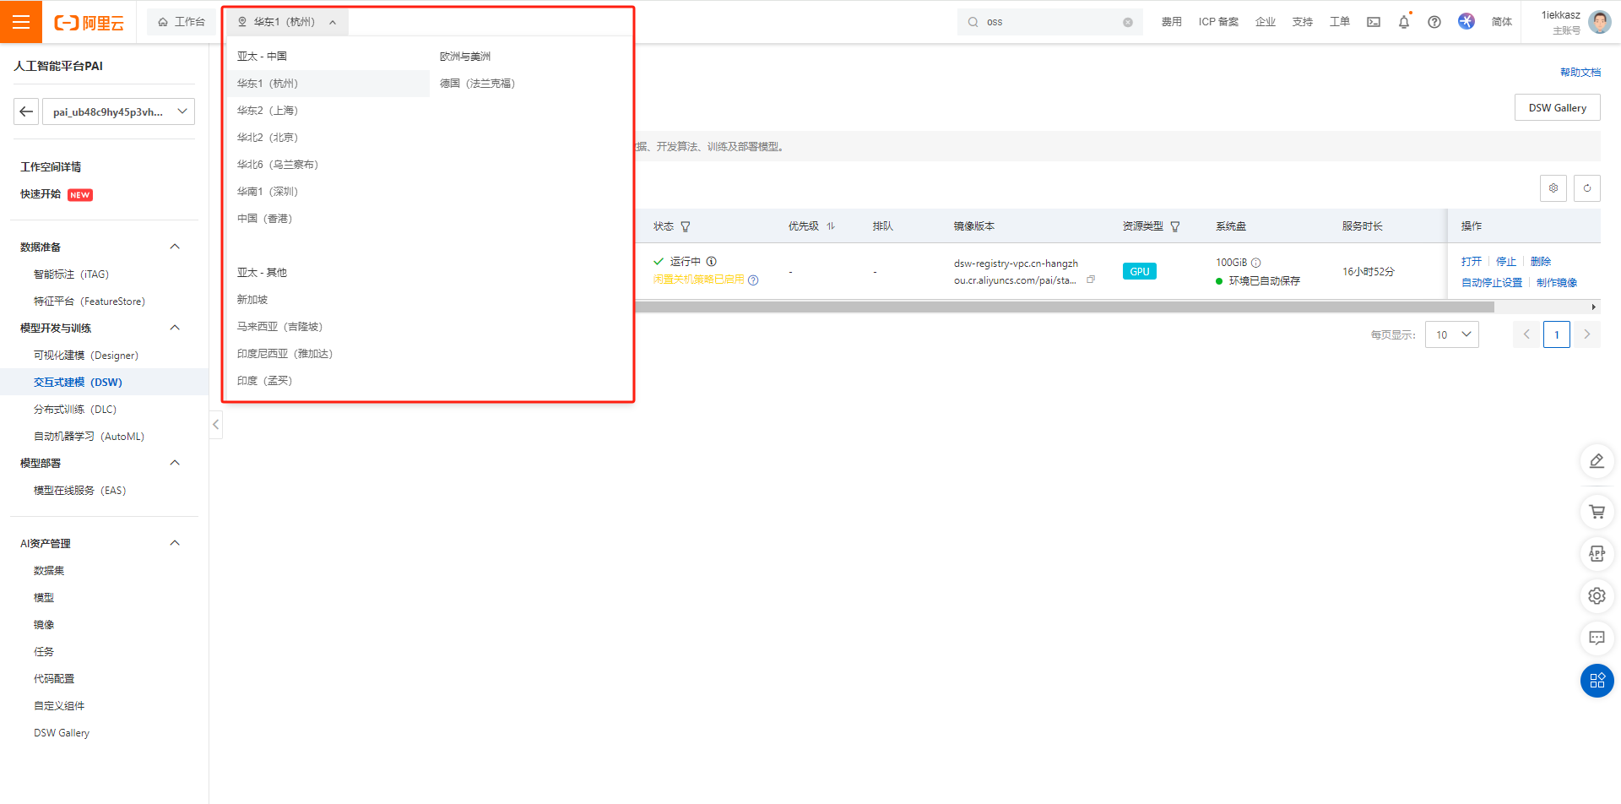Viewport: 1621px width, 804px height.
Task: Open 交互式建模（DSW）in sidebar
Action: (105, 382)
